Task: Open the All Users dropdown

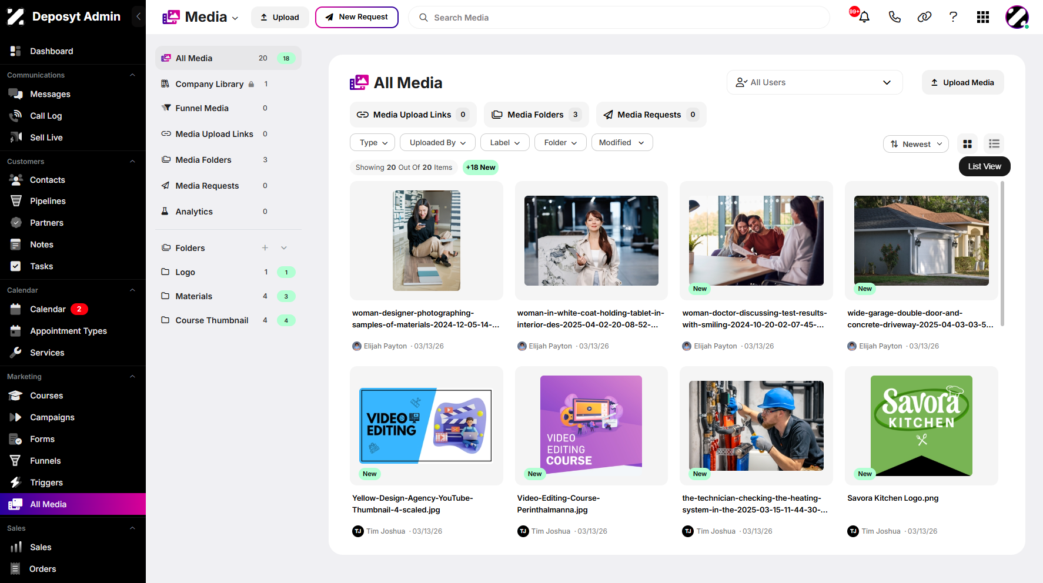Action: 814,82
